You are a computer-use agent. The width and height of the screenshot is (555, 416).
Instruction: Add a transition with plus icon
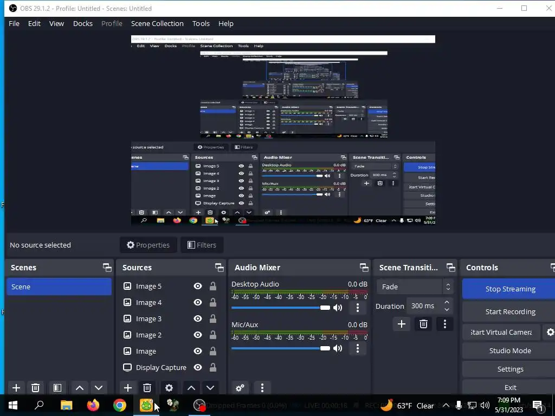[402, 324]
